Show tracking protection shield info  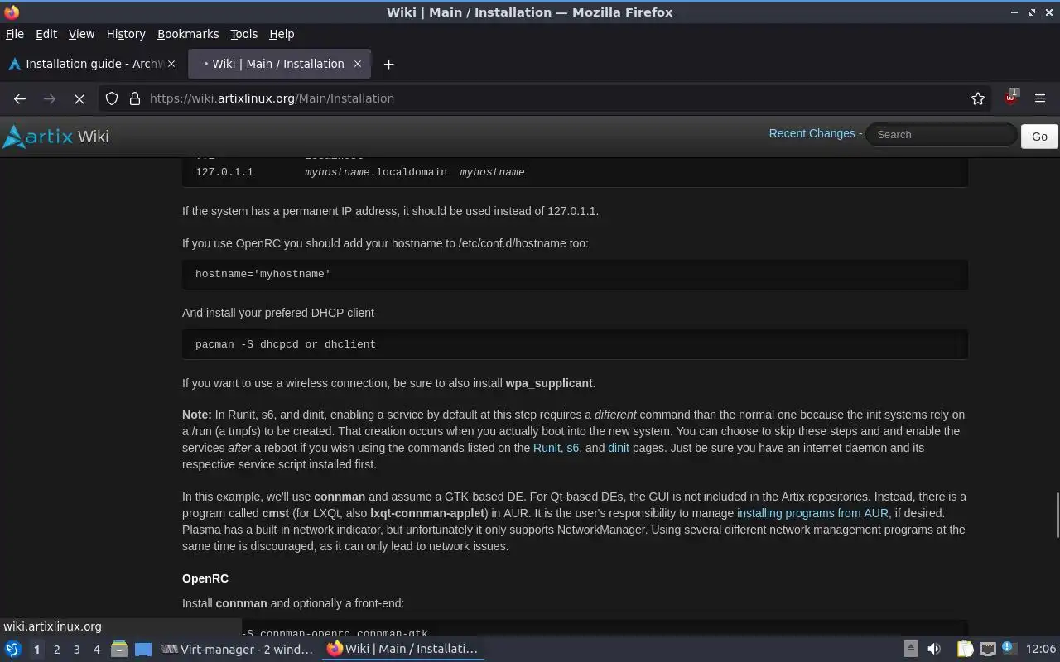[112, 98]
